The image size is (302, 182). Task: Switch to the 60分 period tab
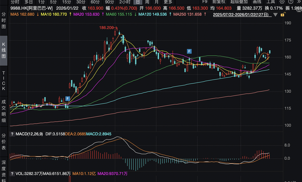95,2
